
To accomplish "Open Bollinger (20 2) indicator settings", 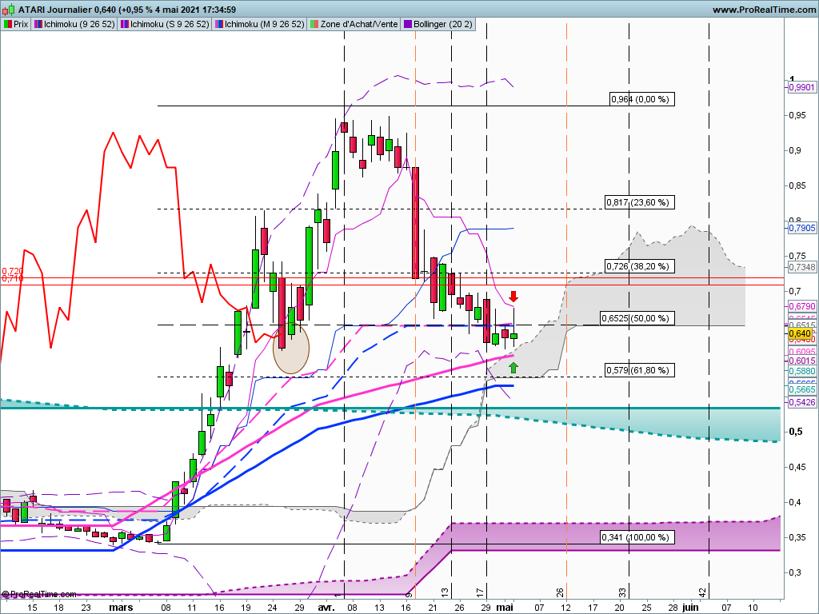I will (x=443, y=24).
